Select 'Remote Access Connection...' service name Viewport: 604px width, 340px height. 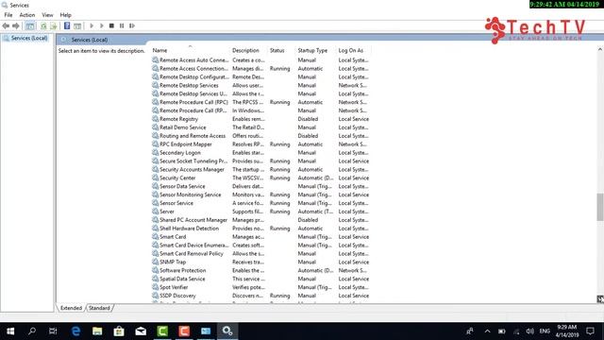pyautogui.click(x=194, y=69)
